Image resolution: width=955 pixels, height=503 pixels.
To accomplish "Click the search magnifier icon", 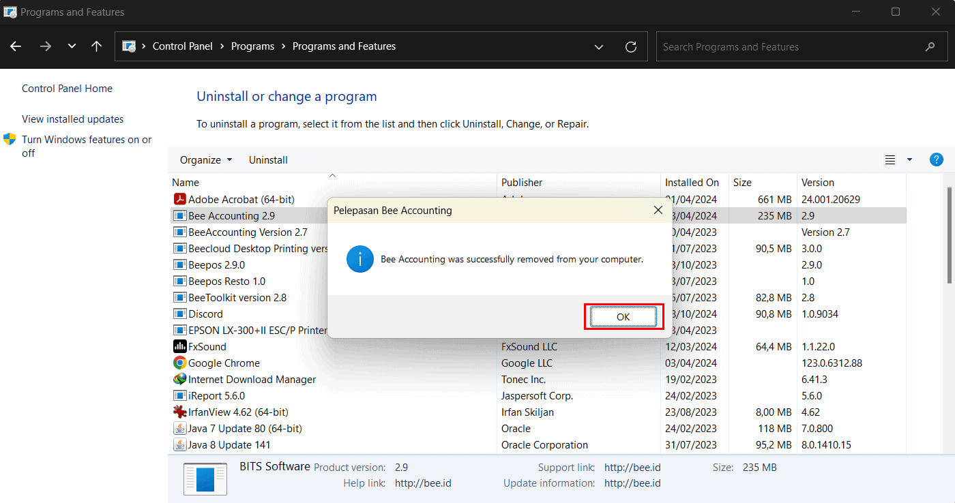I will (x=930, y=47).
